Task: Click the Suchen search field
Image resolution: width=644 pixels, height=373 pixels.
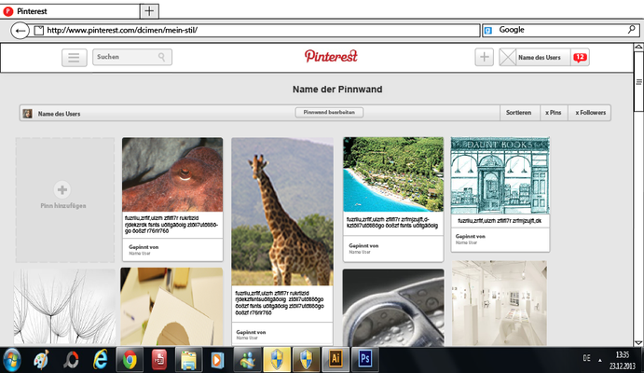Action: (132, 57)
